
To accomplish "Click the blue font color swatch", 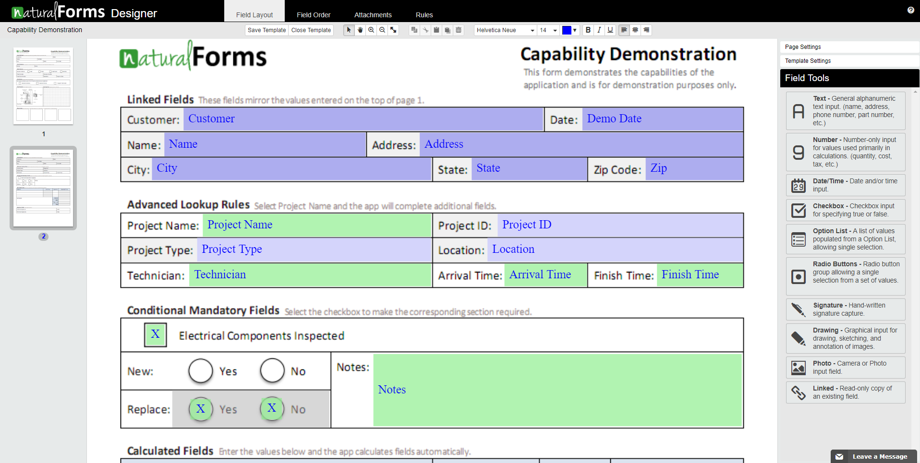I will pyautogui.click(x=567, y=30).
